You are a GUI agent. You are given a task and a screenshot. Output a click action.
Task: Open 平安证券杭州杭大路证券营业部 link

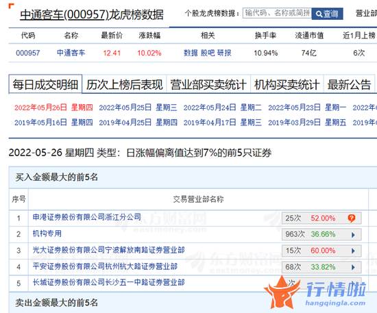pyautogui.click(x=105, y=266)
